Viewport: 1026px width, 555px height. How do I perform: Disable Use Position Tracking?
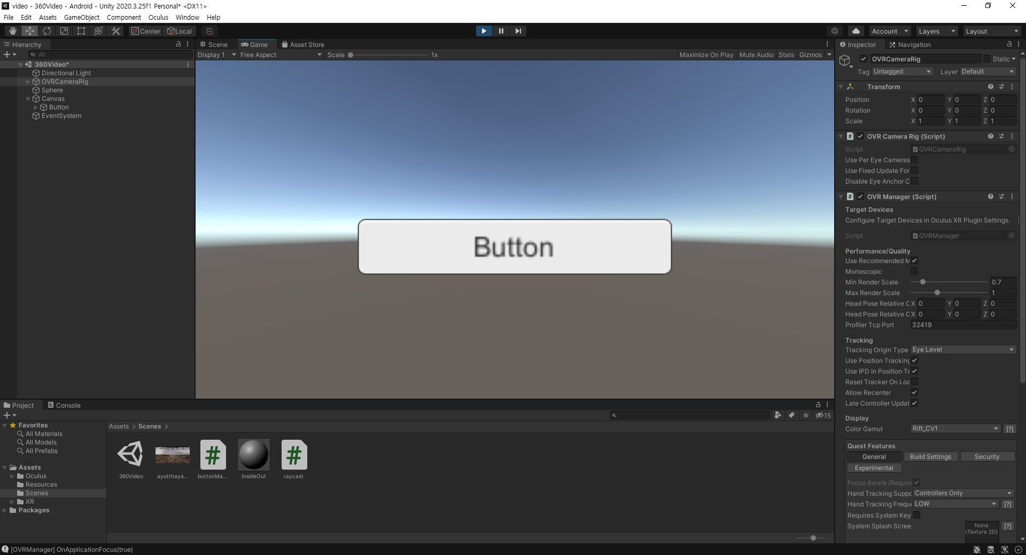click(x=914, y=360)
